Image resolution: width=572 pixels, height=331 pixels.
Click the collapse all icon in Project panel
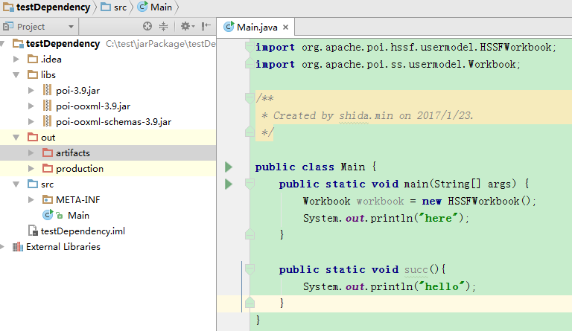click(163, 26)
